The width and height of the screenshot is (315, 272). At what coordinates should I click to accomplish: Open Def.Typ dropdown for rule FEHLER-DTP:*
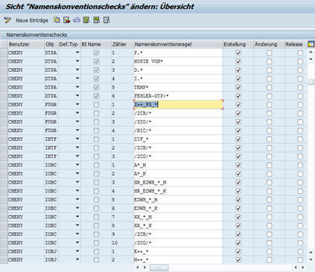click(x=77, y=96)
